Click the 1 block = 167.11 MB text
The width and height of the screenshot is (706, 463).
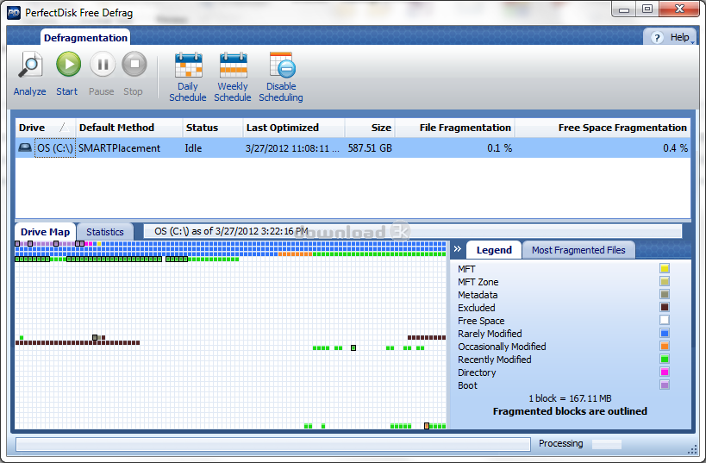click(x=570, y=398)
